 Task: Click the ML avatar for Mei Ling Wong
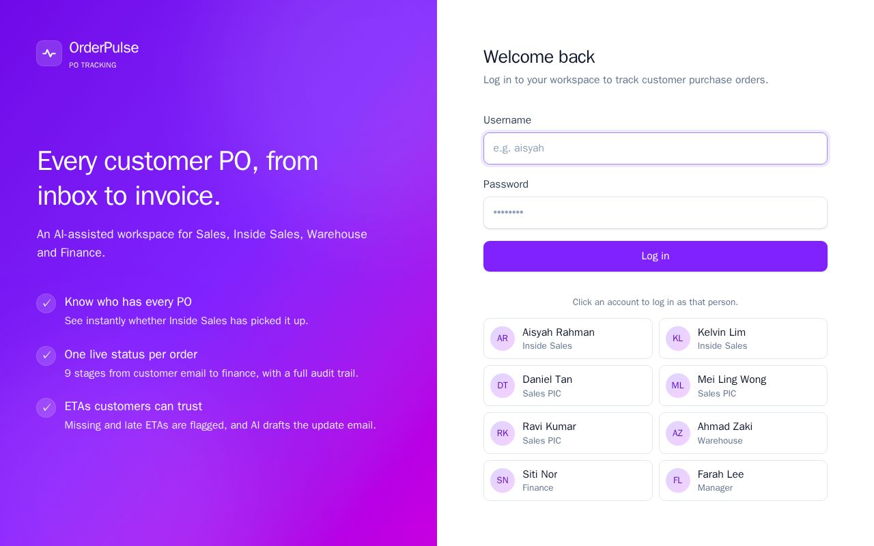pyautogui.click(x=677, y=386)
